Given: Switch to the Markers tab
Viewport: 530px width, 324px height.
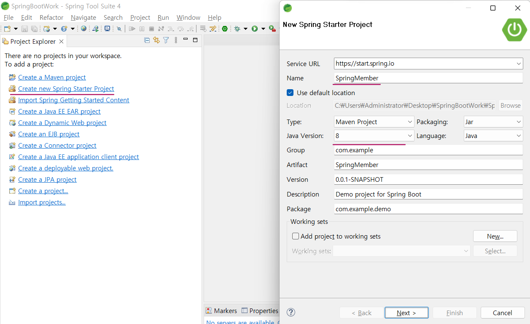Looking at the screenshot, I should (221, 311).
